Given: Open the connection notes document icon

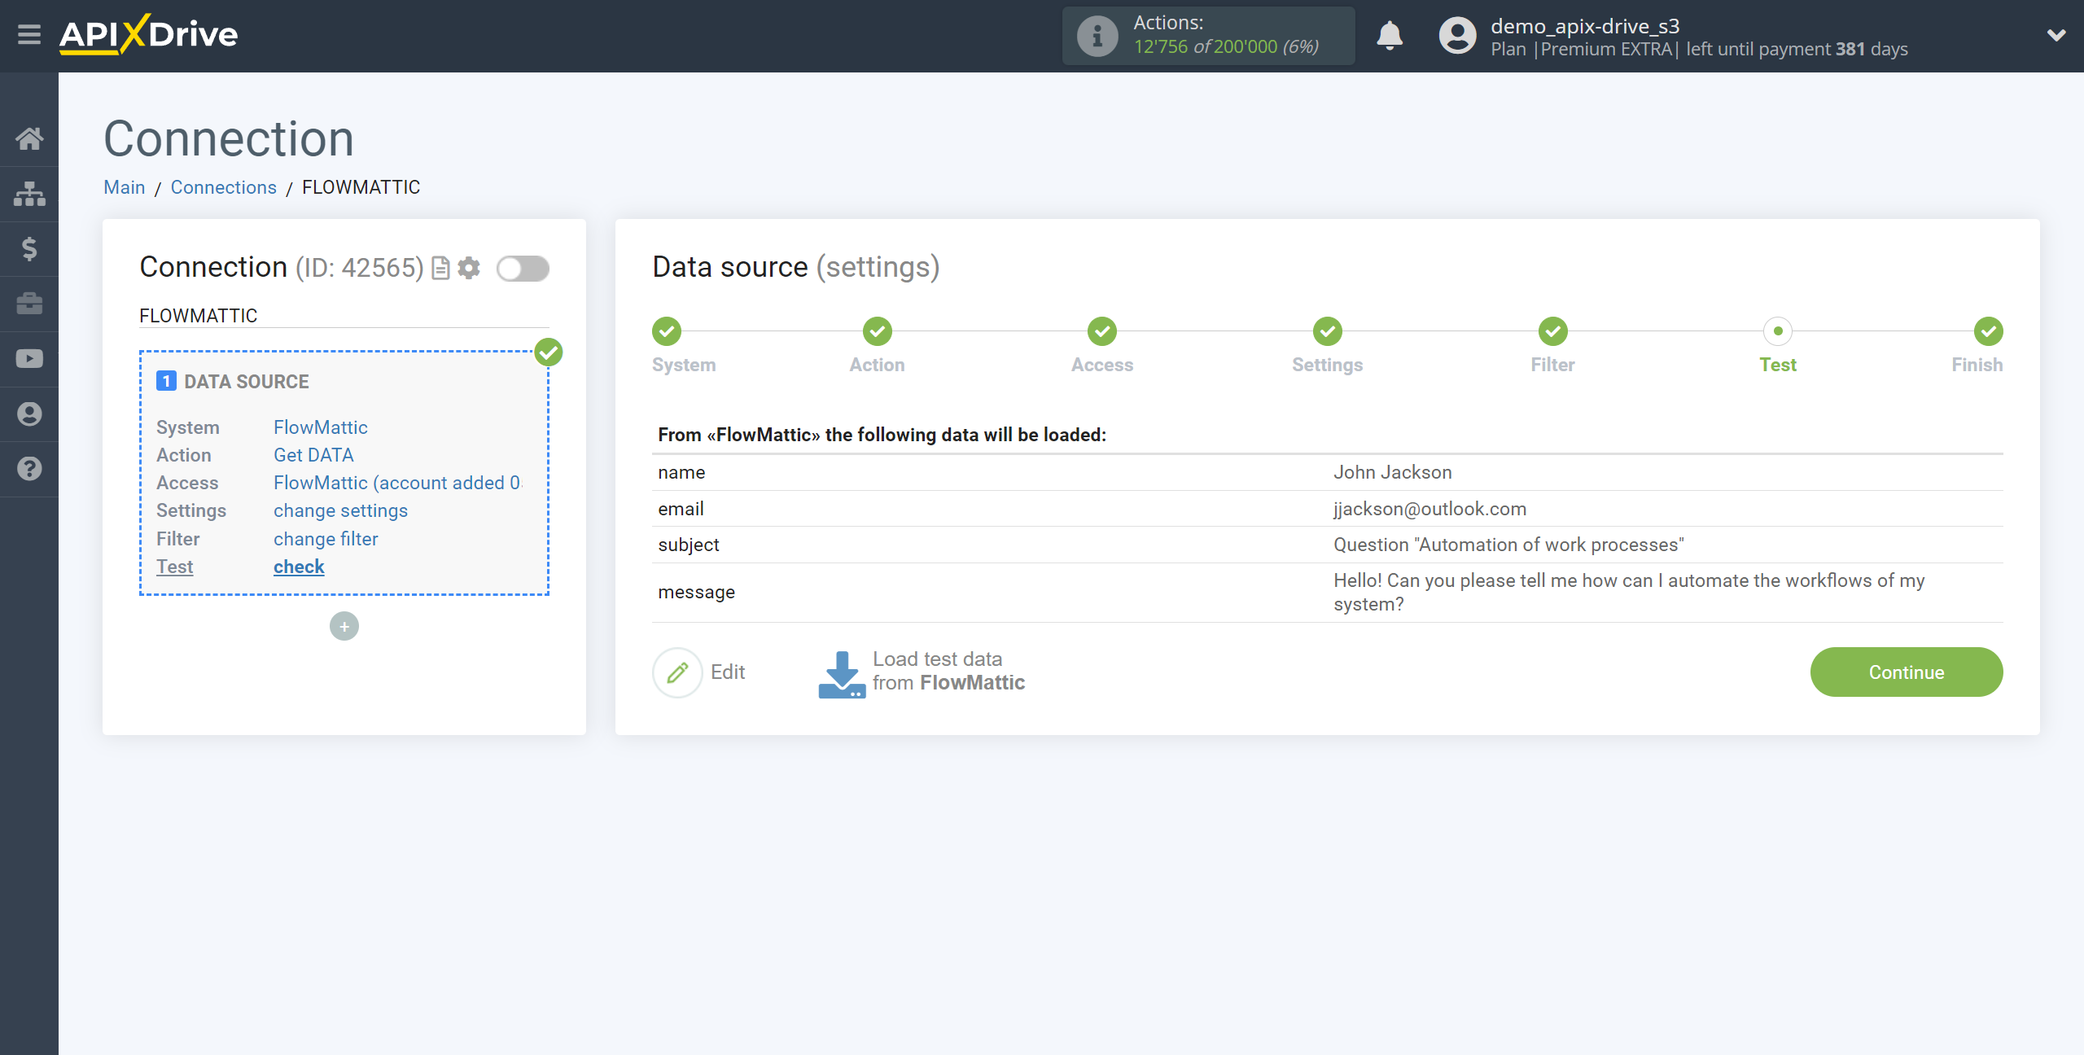Looking at the screenshot, I should coord(440,268).
